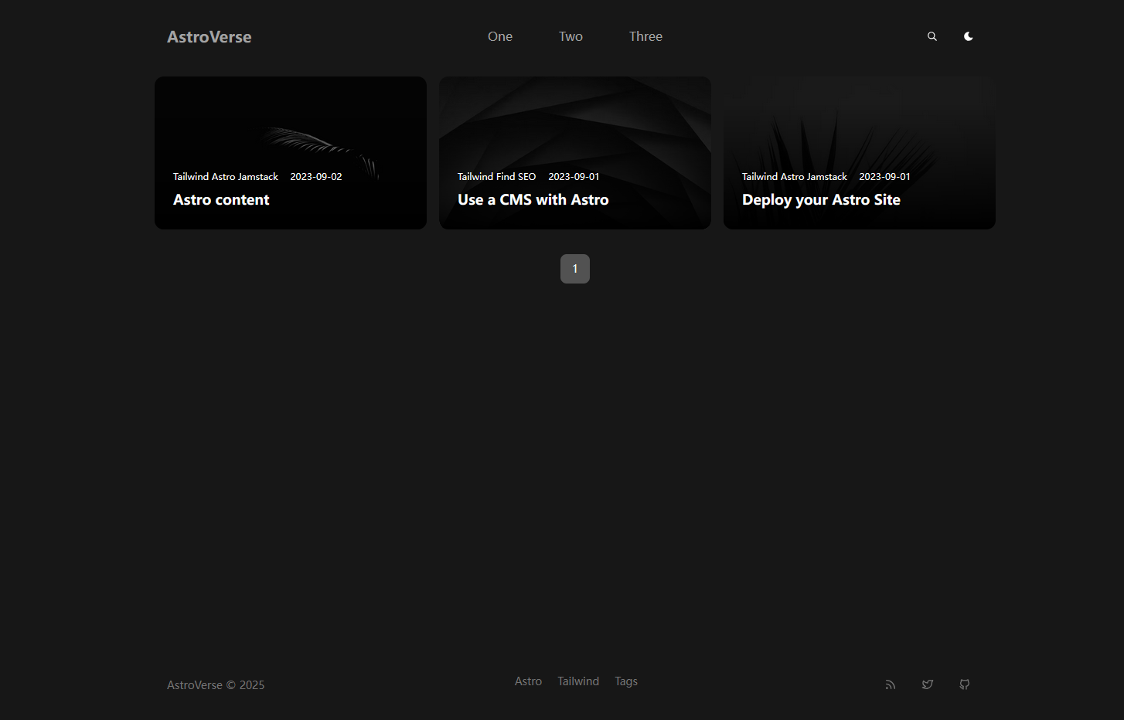
Task: Toggle dark mode with the moon icon
Action: [968, 36]
